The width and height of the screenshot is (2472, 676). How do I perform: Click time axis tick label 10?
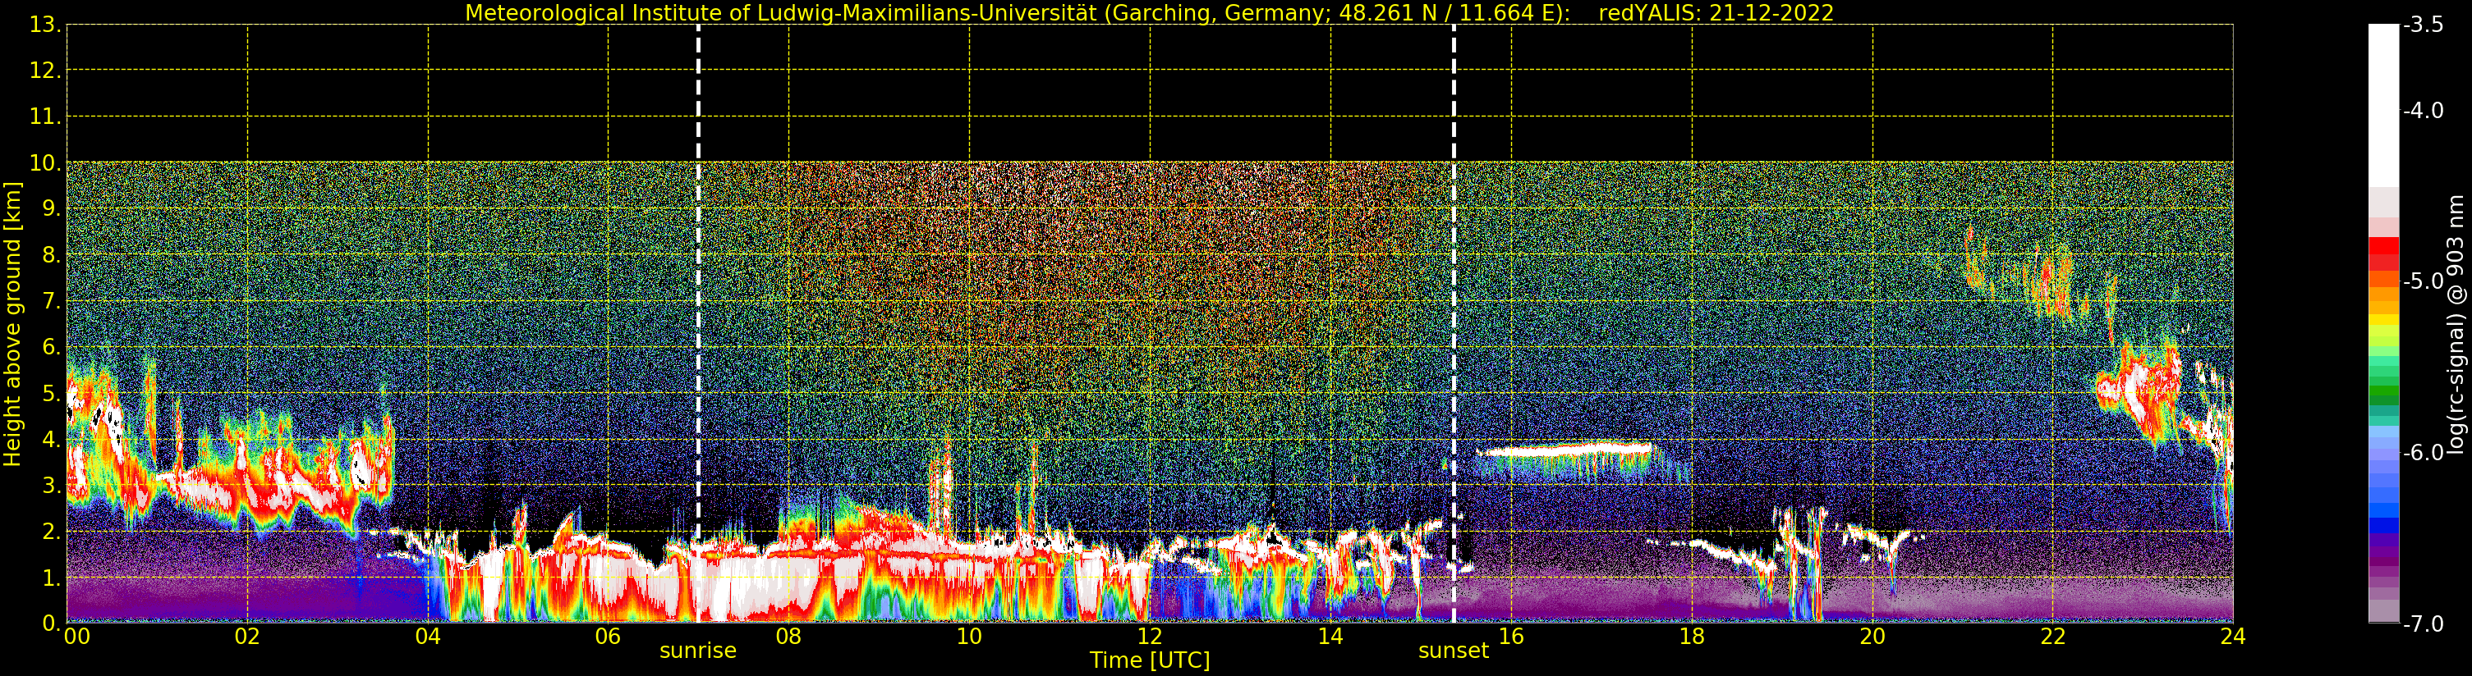tap(969, 637)
